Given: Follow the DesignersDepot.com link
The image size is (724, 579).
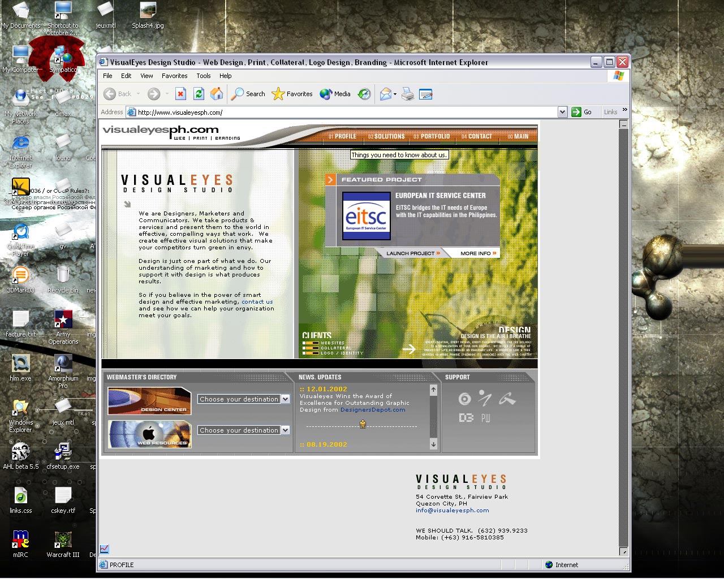Looking at the screenshot, I should point(373,410).
